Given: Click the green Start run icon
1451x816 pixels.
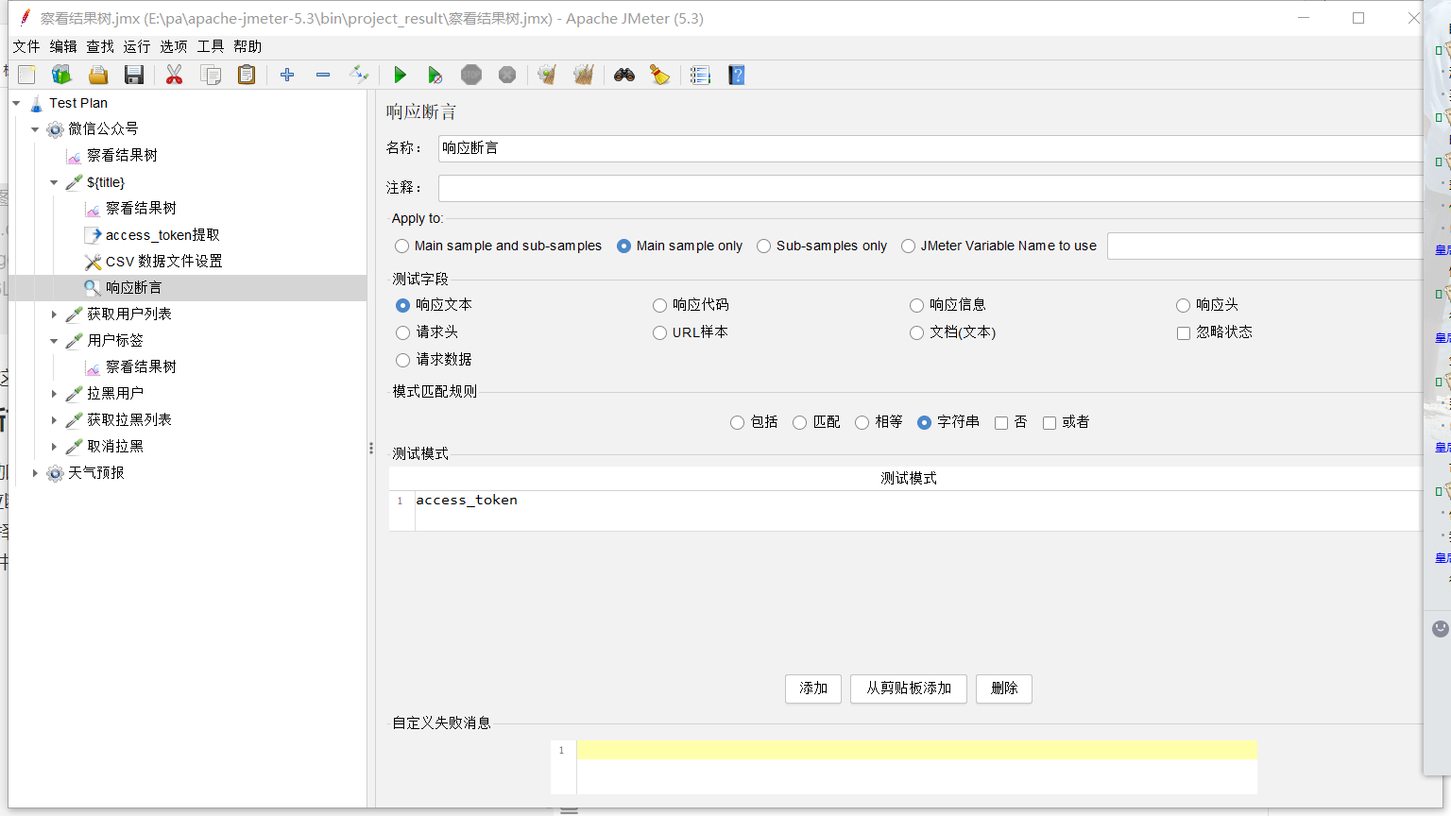Looking at the screenshot, I should pyautogui.click(x=400, y=76).
